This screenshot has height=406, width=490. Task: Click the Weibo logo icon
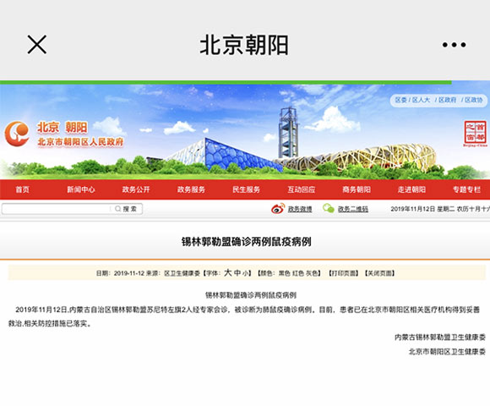[278, 208]
